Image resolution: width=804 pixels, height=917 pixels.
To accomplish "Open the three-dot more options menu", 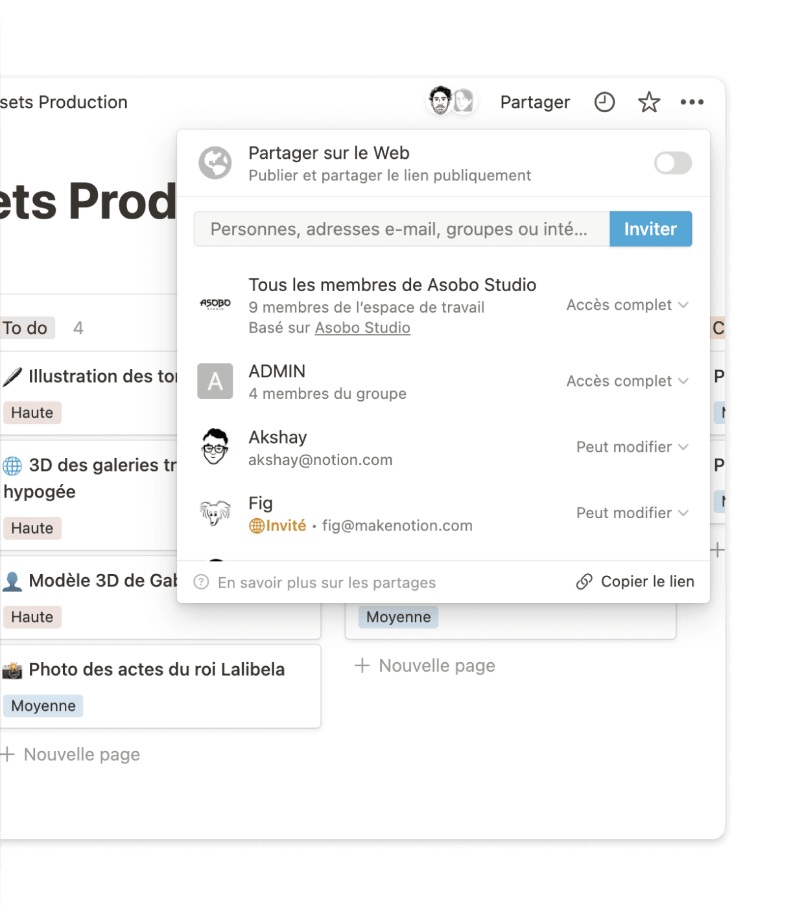I will 692,102.
